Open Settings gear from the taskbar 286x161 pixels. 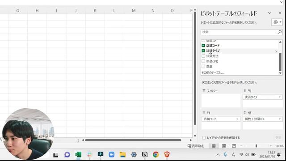pos(134,155)
